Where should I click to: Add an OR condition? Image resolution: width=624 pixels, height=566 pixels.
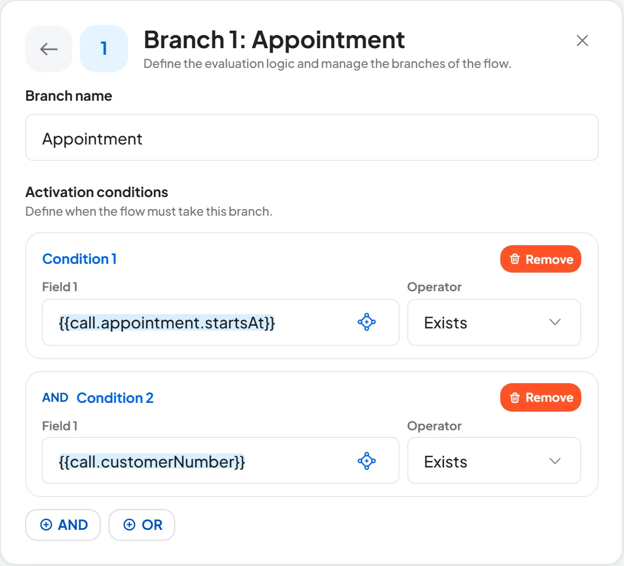(x=142, y=525)
